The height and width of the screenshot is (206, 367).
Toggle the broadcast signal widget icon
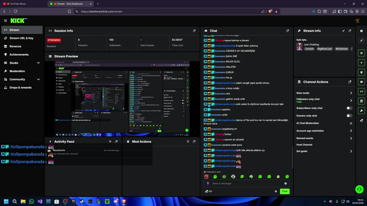point(361,92)
